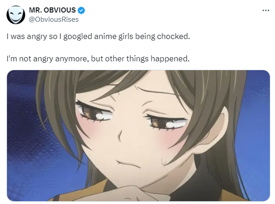
Task: Click the blue verified checkmark badge
Action: tap(81, 10)
